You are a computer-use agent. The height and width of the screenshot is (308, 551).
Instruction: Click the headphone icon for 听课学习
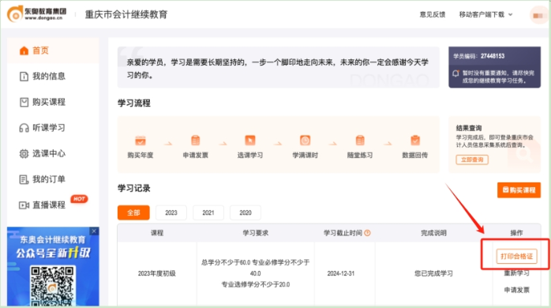tap(24, 128)
